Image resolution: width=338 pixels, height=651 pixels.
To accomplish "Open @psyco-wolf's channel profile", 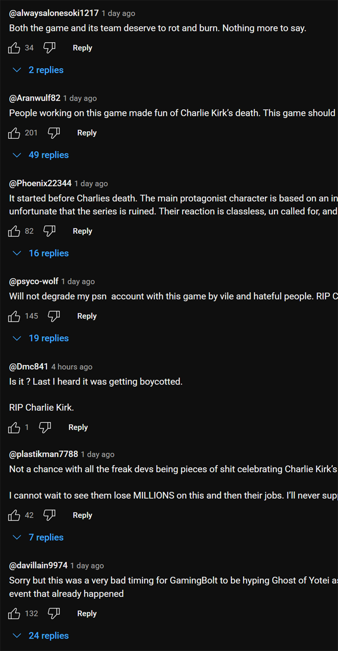I will [34, 282].
